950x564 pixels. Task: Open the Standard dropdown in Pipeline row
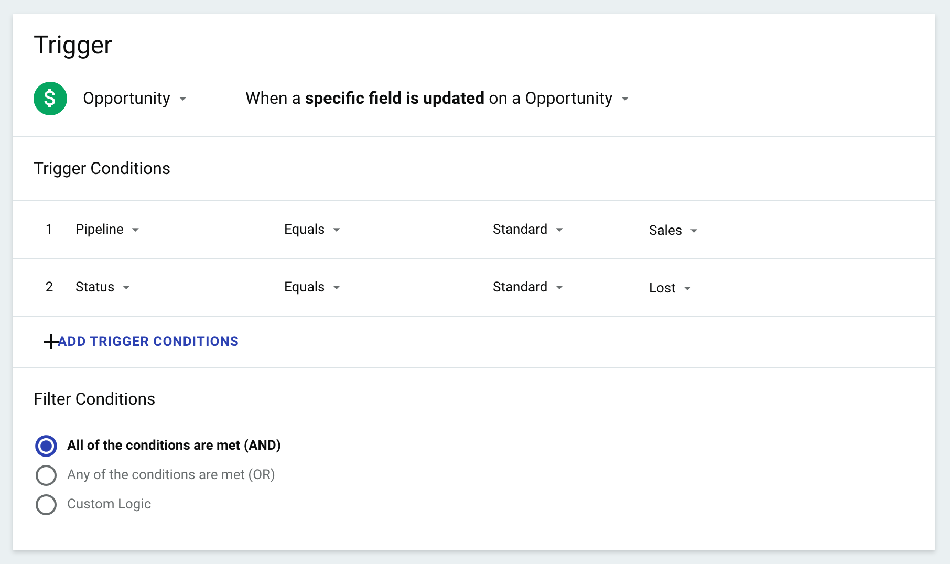(528, 230)
